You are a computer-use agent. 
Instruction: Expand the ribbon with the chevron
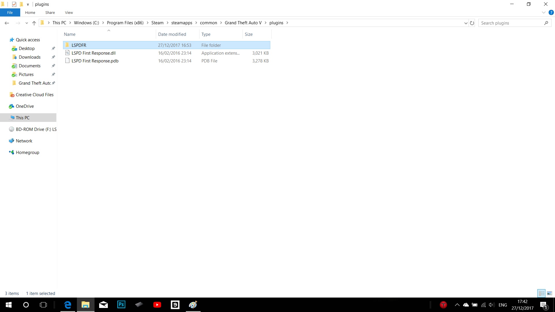pyautogui.click(x=543, y=12)
